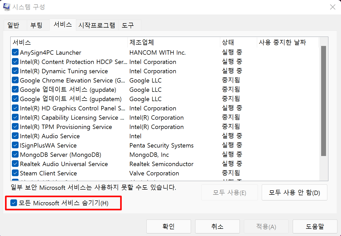Sort by the 사용 중지한 날짜 column header
Viewport: 341px width, 236px height.
coord(288,42)
